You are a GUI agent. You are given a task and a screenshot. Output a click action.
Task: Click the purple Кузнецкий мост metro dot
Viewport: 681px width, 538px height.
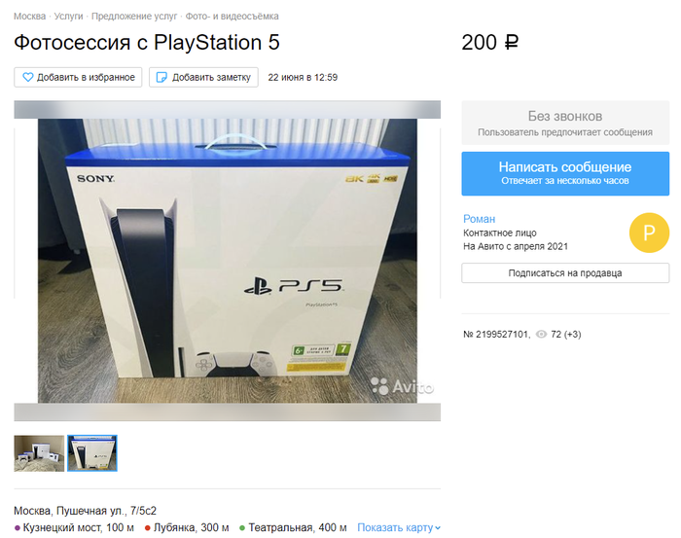(x=18, y=528)
